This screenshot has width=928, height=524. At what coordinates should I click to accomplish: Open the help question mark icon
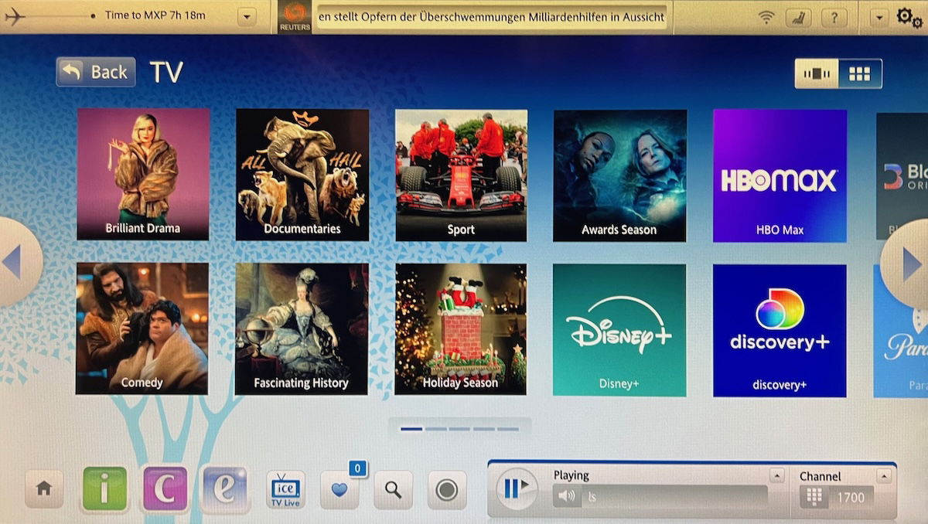[x=834, y=17]
